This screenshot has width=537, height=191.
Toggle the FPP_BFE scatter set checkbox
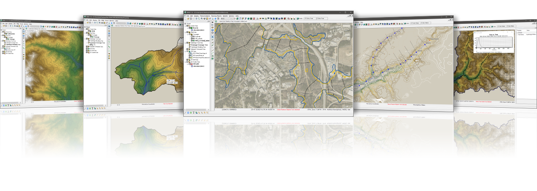pyautogui.click(x=190, y=64)
